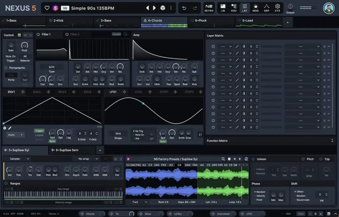
Task: Open the SYS settings view
Action: pyautogui.click(x=278, y=8)
